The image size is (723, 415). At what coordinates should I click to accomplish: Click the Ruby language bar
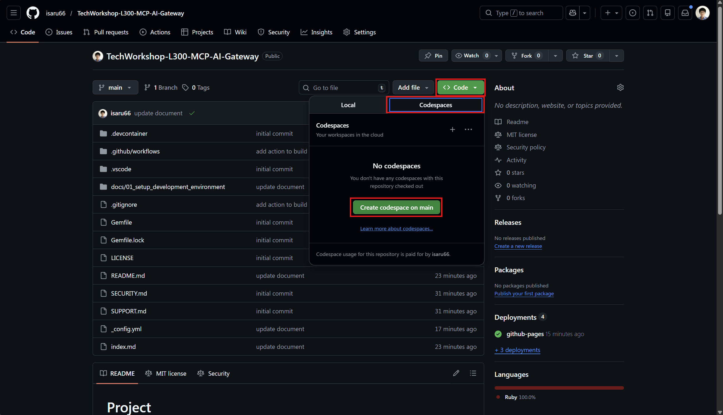tap(559, 388)
